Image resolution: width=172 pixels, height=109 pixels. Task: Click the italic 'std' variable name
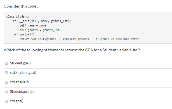click(x=135, y=50)
